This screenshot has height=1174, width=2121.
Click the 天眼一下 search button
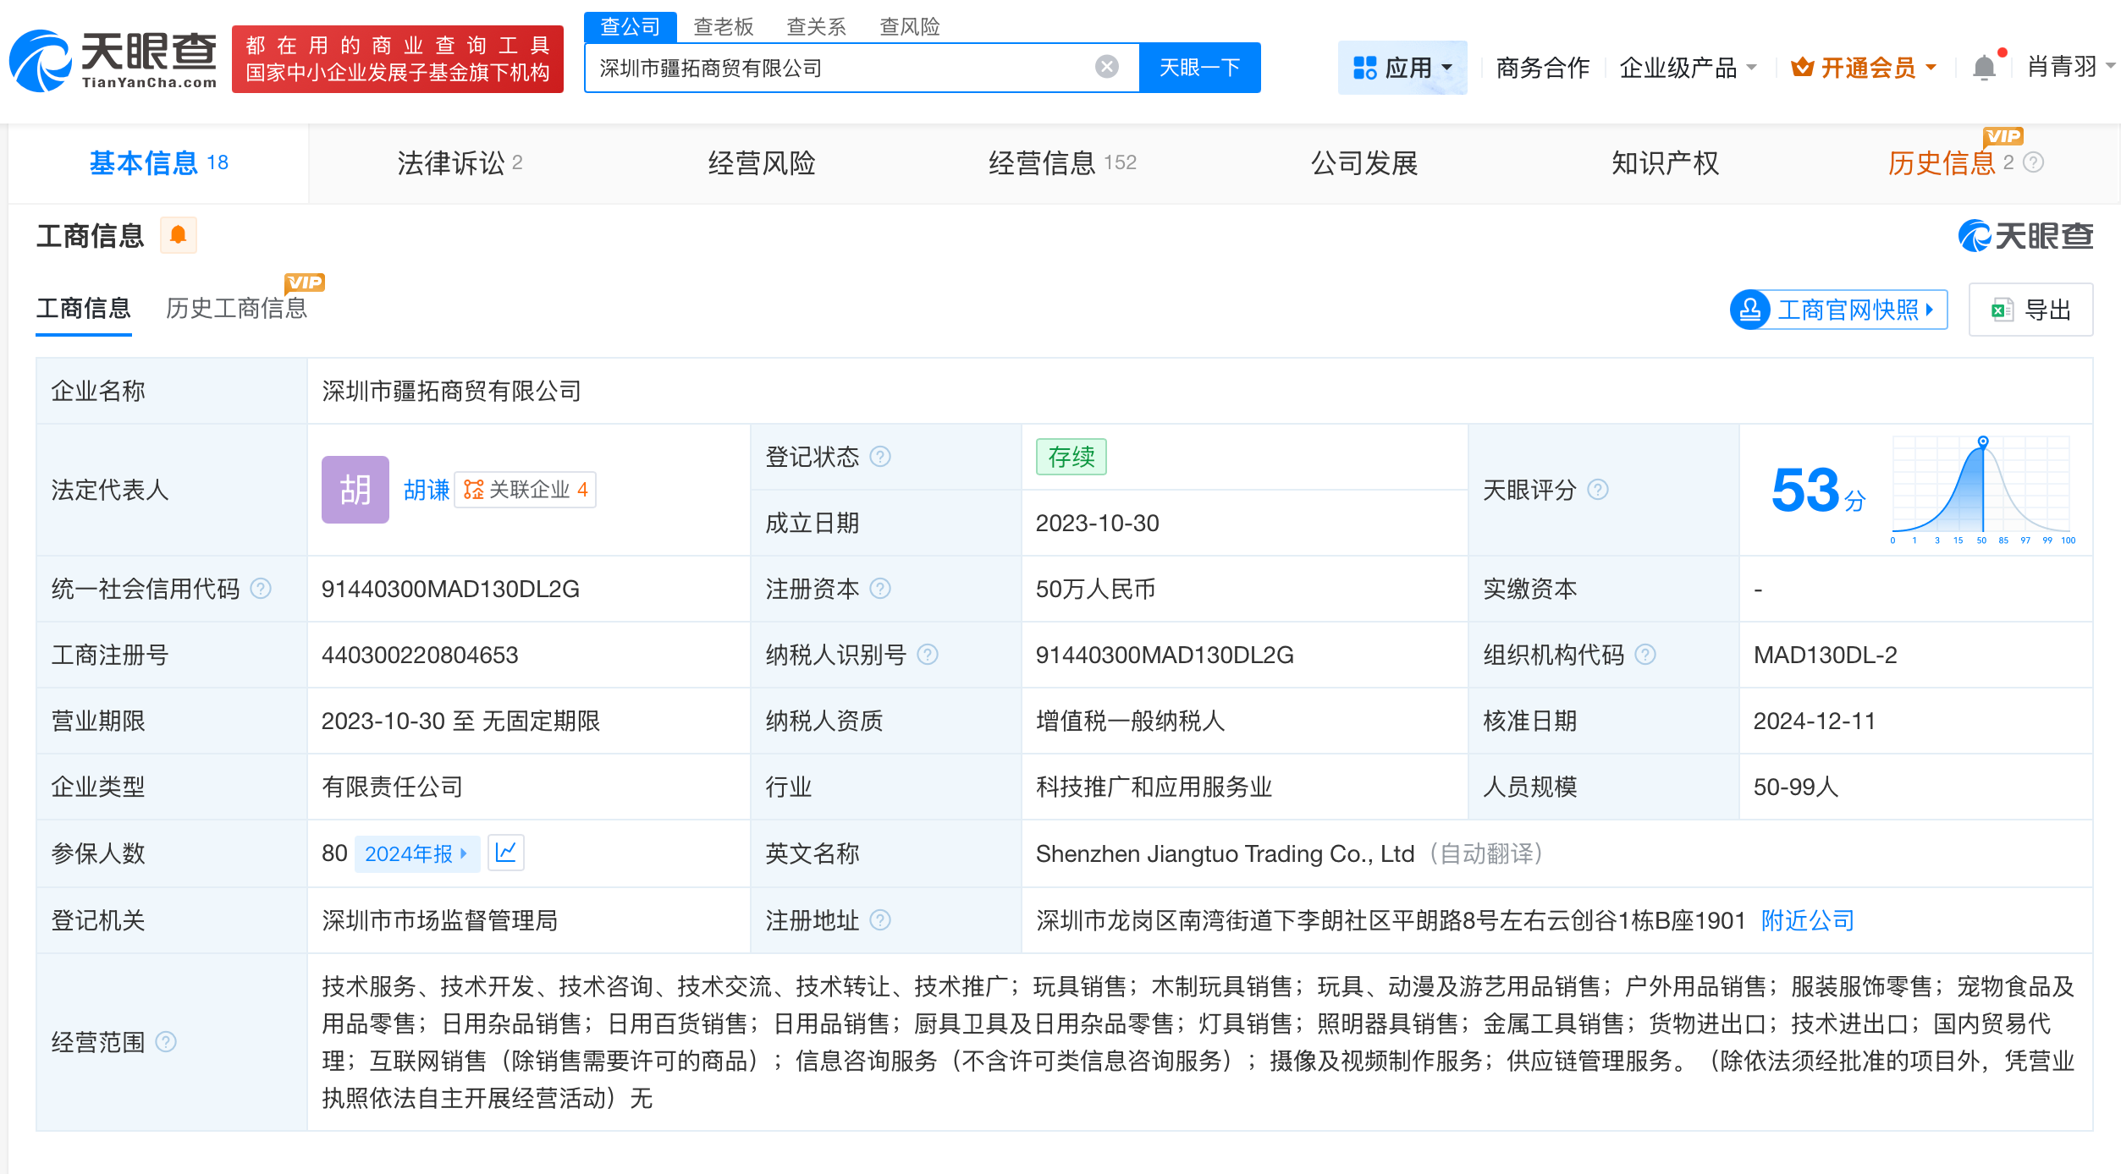click(x=1200, y=66)
